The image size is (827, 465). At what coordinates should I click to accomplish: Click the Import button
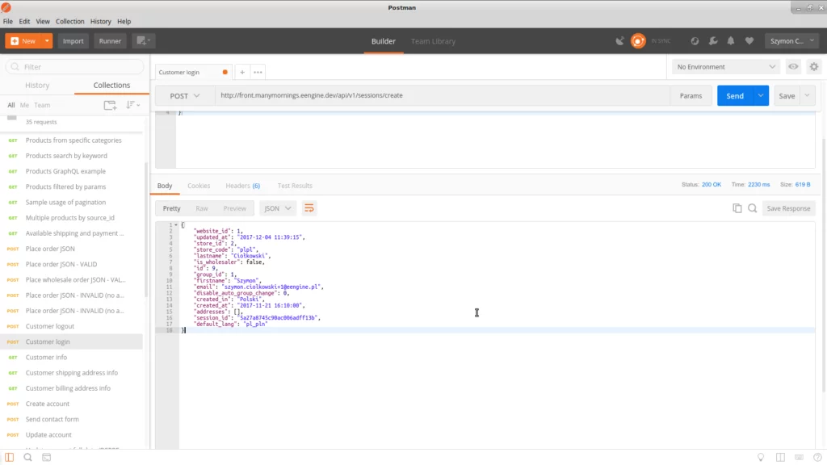point(73,40)
